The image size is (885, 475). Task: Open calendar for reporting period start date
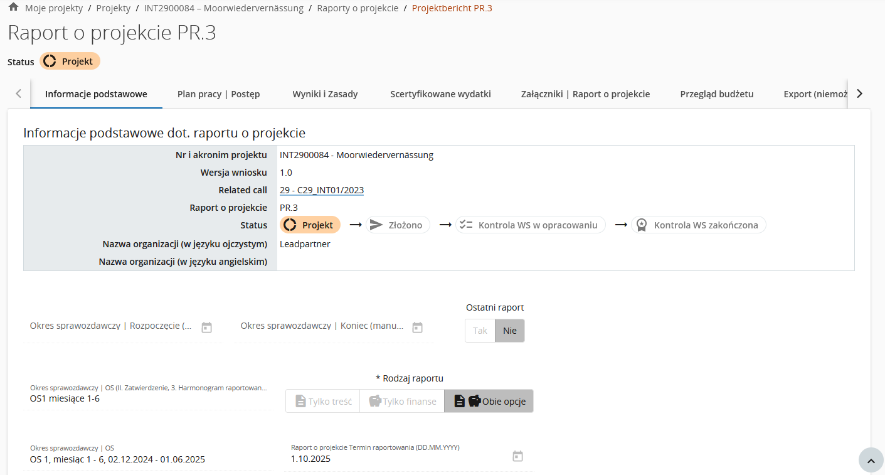tap(206, 327)
